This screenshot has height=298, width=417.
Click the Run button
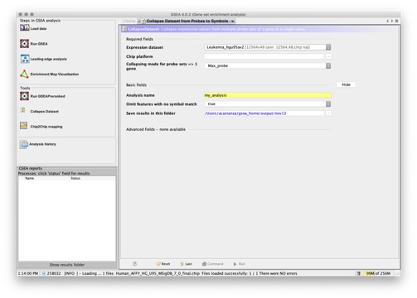pos(240,264)
